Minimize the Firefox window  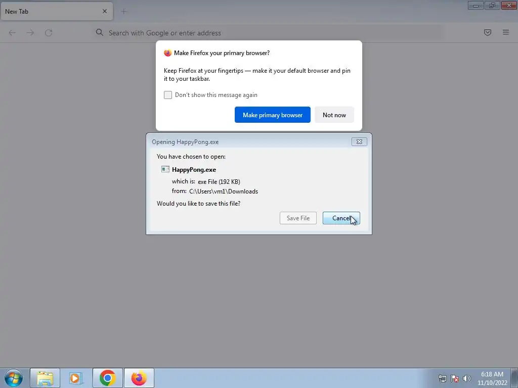(476, 5)
